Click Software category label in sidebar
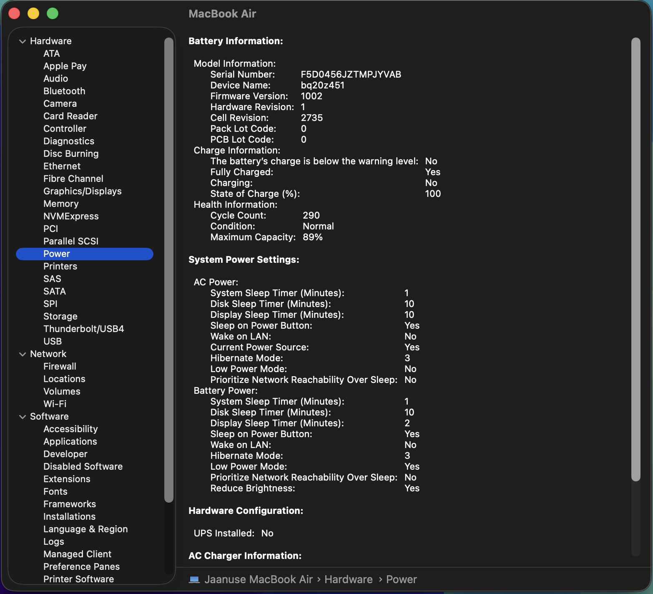The image size is (653, 594). [x=49, y=416]
